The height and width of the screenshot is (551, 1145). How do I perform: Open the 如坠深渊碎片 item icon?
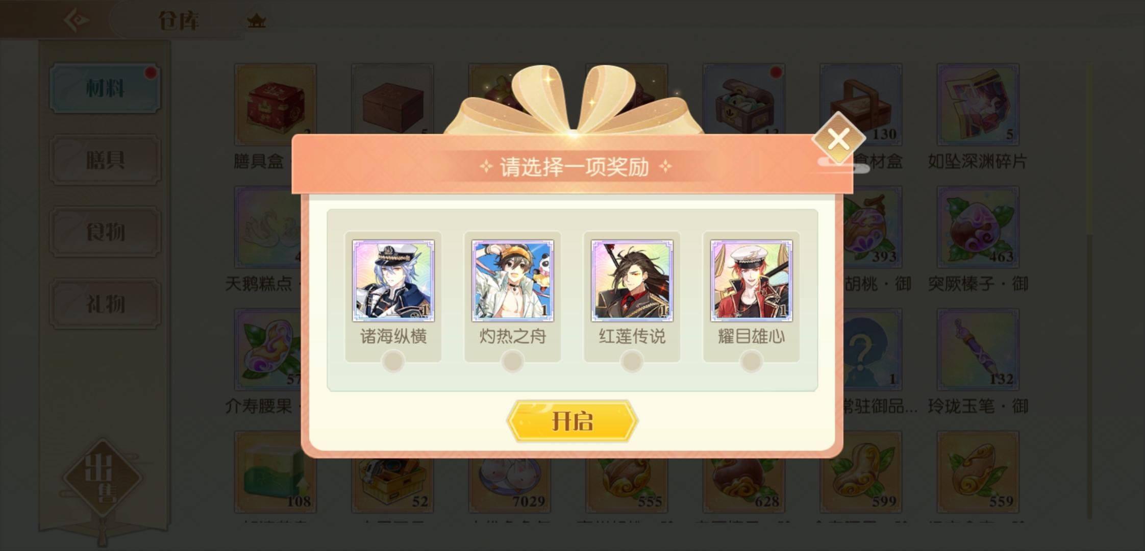(x=978, y=105)
